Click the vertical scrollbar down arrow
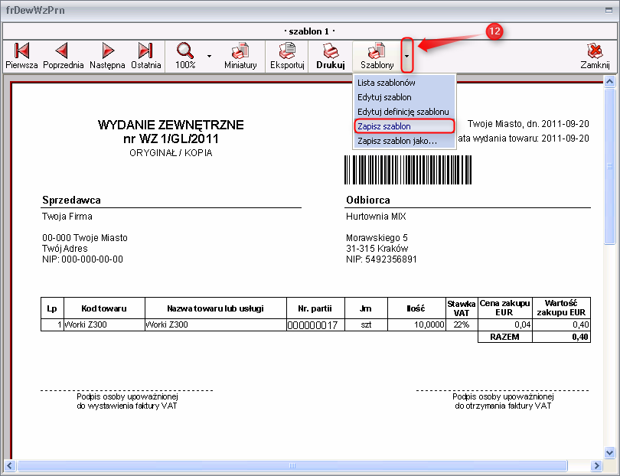This screenshot has height=476, width=620. click(x=610, y=452)
